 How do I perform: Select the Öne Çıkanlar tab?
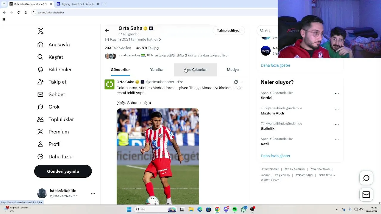point(195,70)
